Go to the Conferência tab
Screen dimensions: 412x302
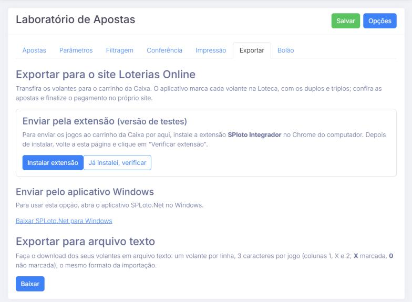click(164, 50)
